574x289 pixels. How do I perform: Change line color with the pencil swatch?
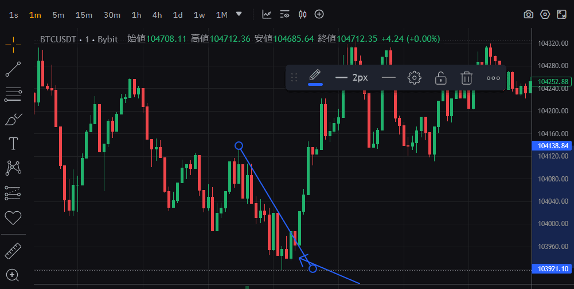315,77
